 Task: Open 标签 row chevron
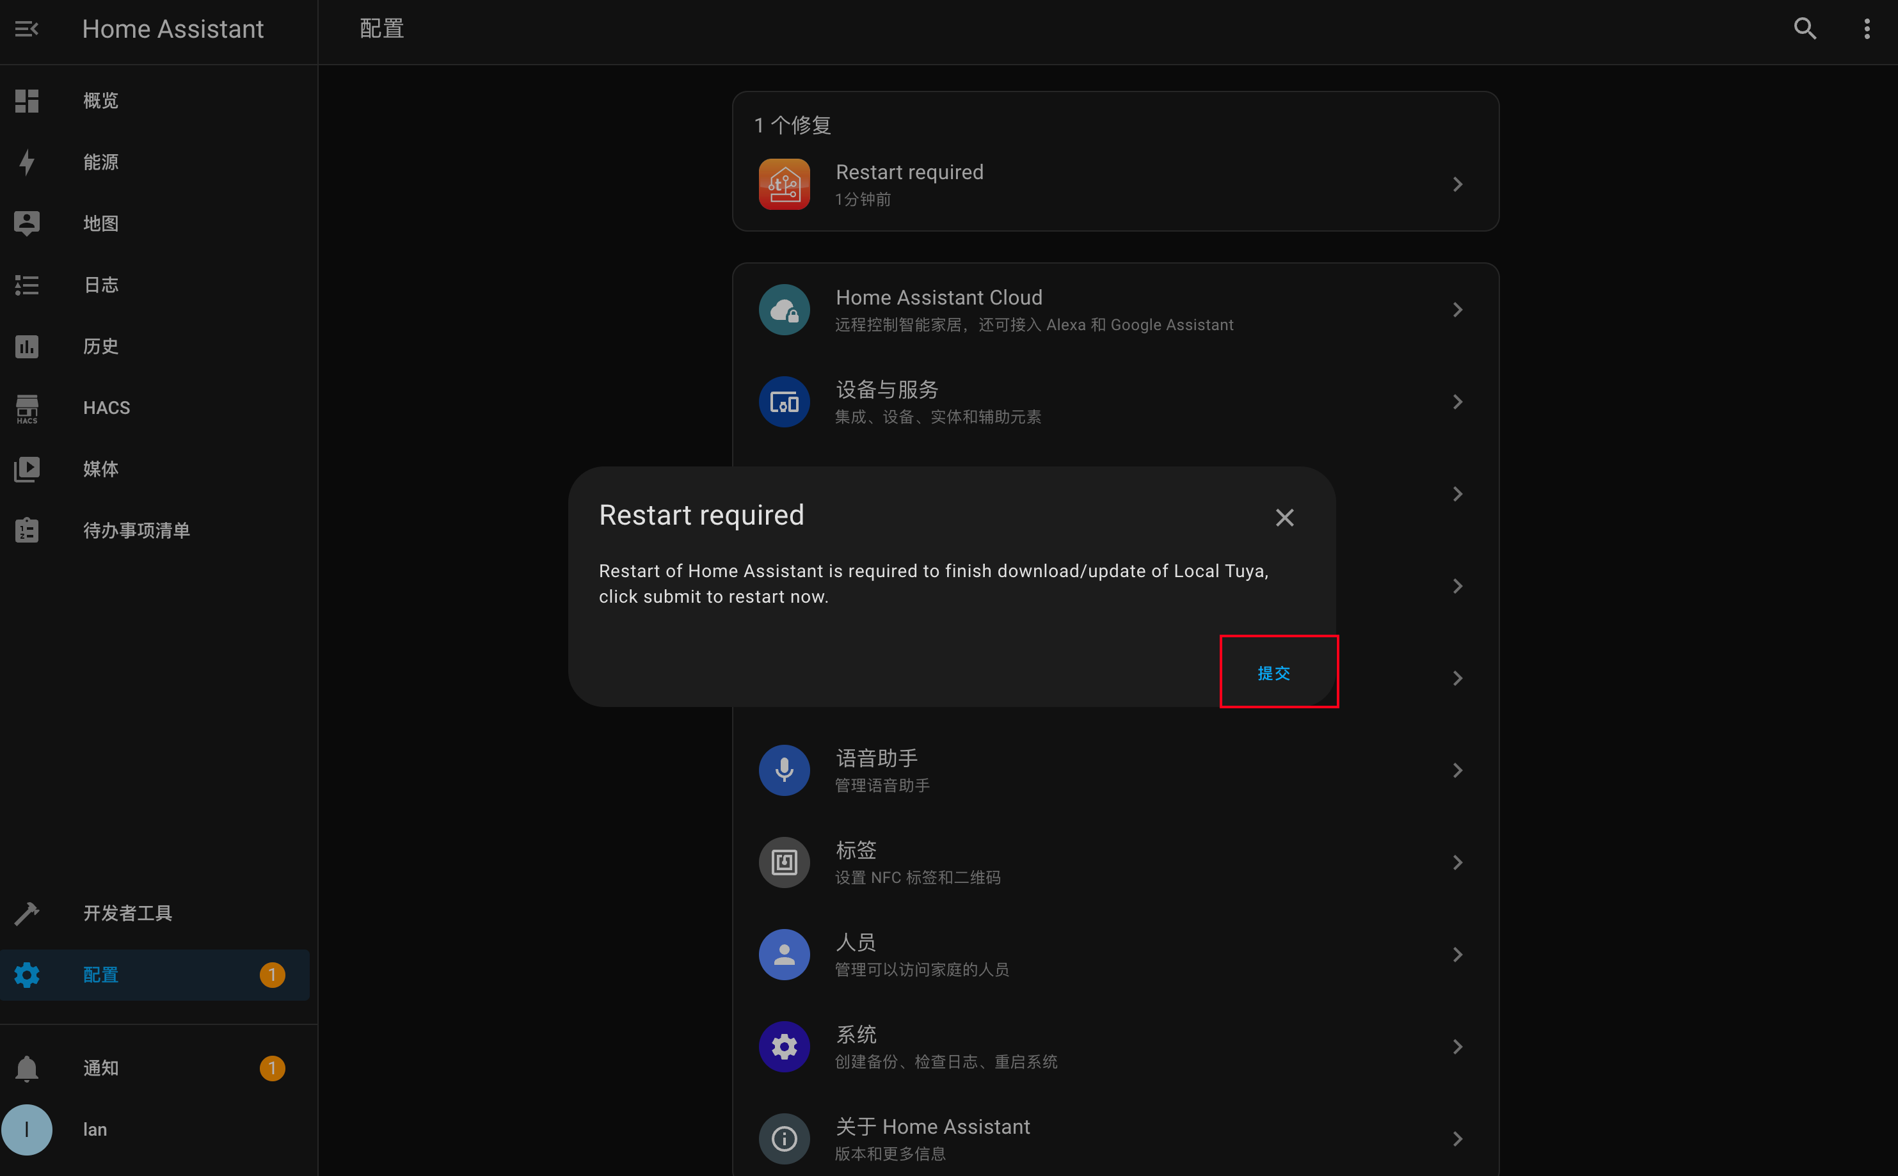1458,862
